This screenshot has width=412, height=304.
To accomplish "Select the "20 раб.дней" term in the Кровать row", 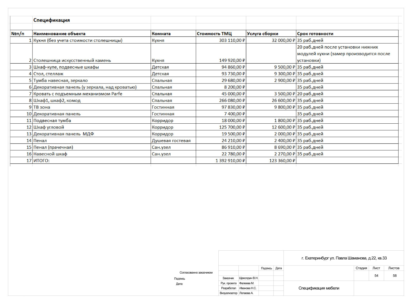I will pyautogui.click(x=310, y=94).
